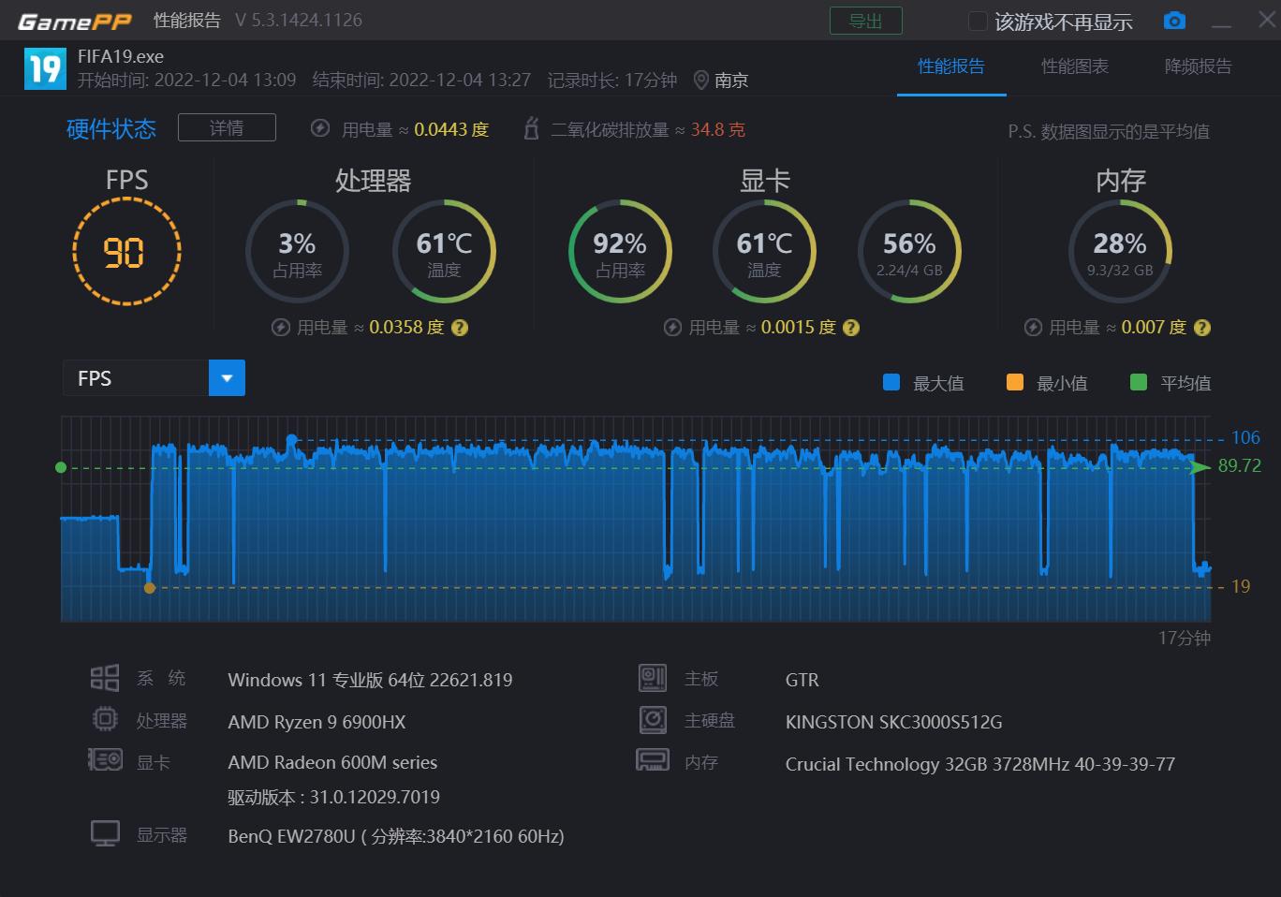Switch to the 性能图表 tab
1281x897 pixels.
1074,66
